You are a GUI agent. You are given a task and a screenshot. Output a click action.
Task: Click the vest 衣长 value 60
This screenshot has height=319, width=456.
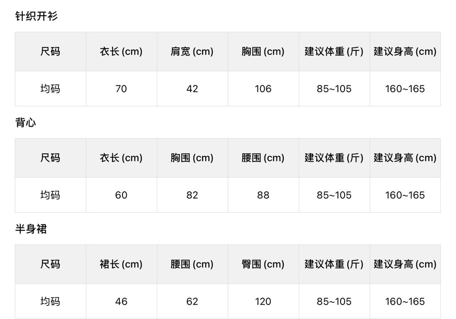(121, 195)
